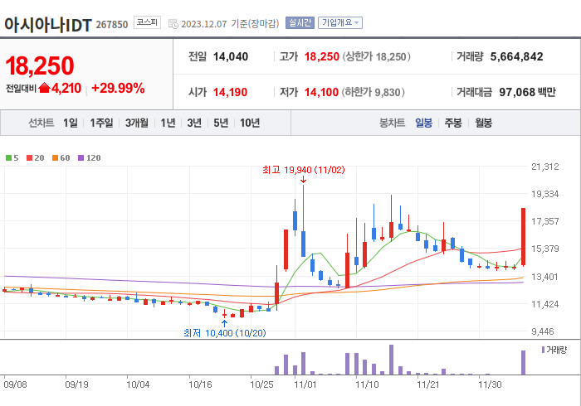Select the 1주일 line chart tab
Image resolution: width=581 pixels, height=406 pixels.
[101, 123]
